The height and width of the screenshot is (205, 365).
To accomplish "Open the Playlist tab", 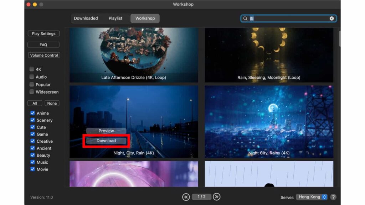I will 115,18.
